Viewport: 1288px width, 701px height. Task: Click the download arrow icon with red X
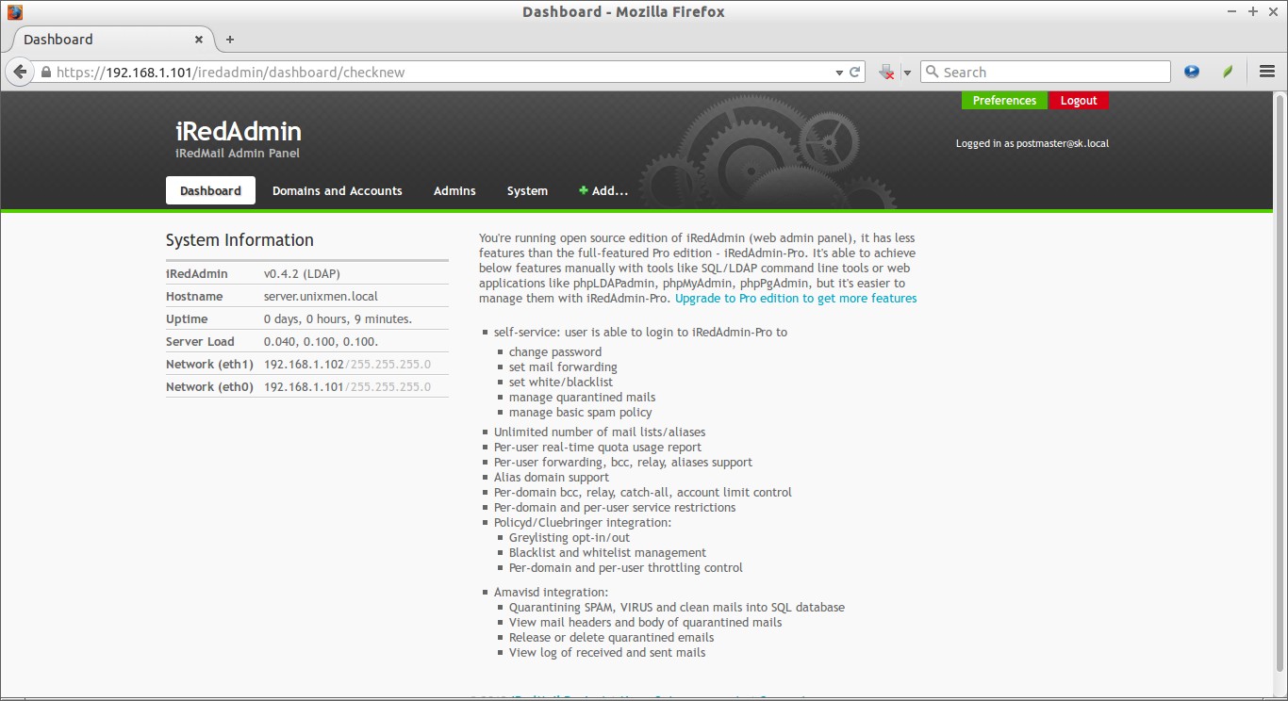pos(886,72)
